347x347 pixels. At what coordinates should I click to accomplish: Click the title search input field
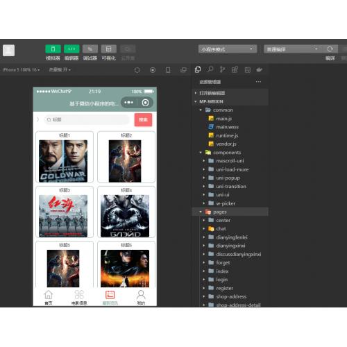[x=87, y=119]
